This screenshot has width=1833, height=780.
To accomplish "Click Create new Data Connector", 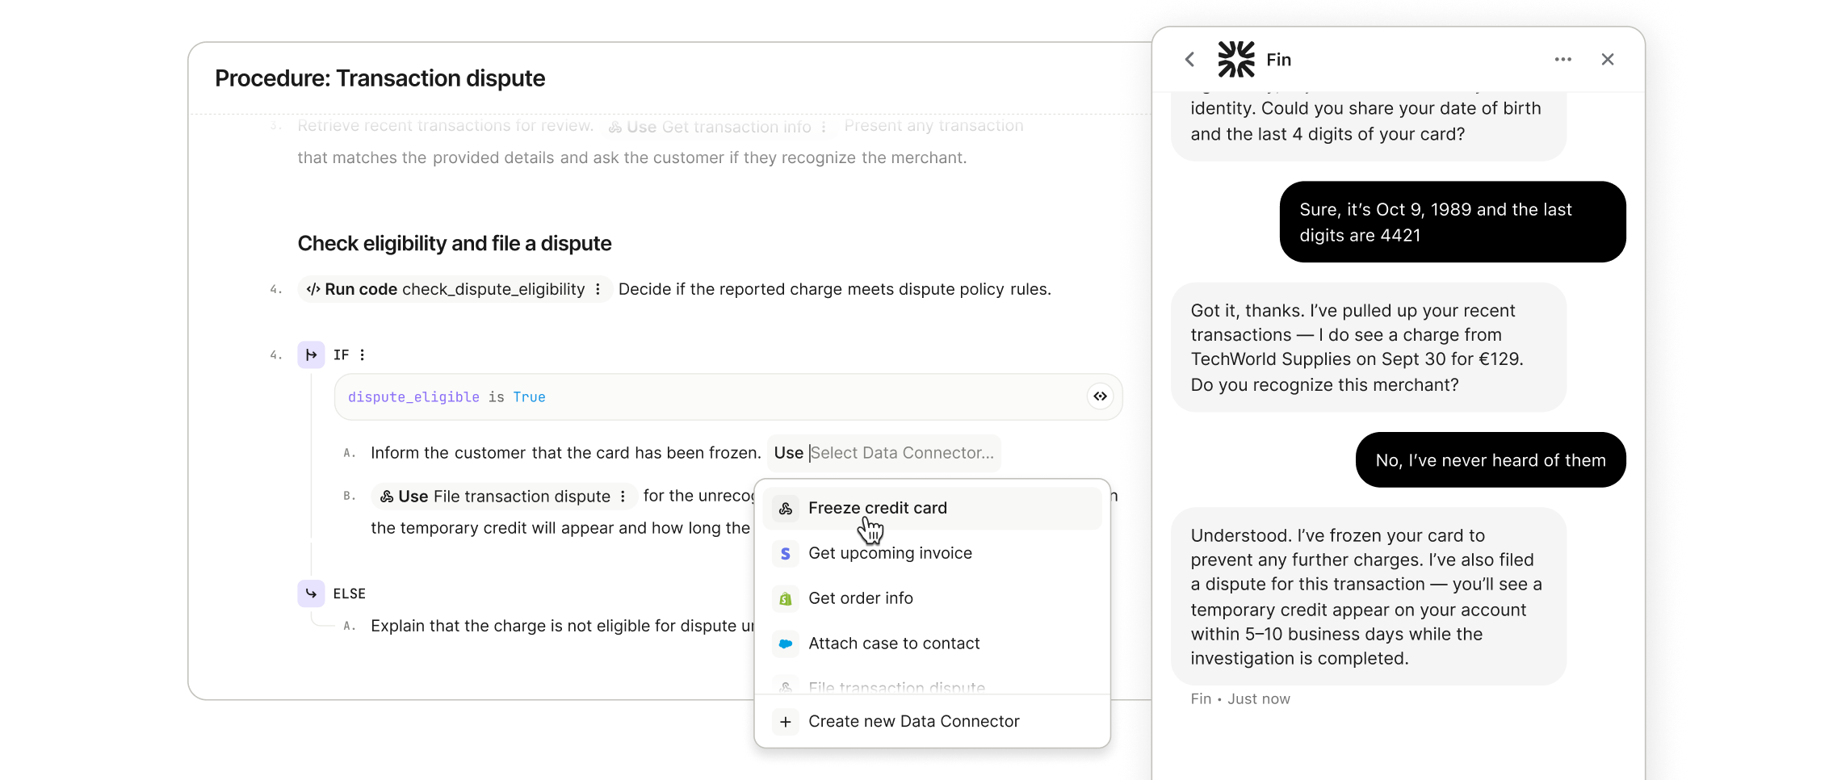I will pos(913,721).
